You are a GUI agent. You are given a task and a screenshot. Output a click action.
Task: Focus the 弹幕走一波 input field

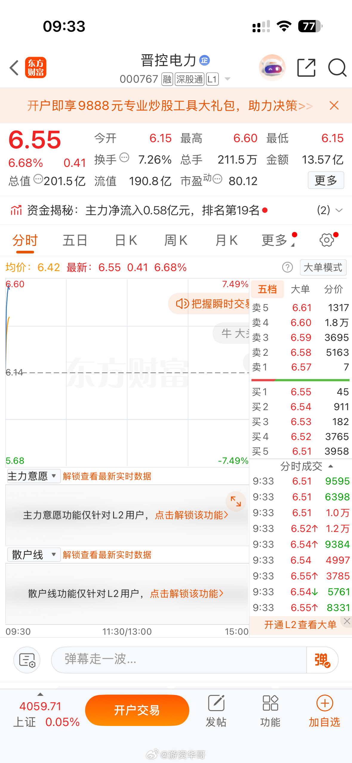click(179, 660)
